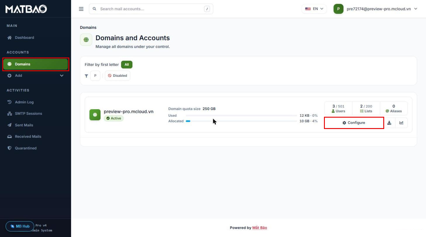Screen dimensions: 426x237
Task: Click the Domains breadcrumb text
Action: [x=88, y=27]
